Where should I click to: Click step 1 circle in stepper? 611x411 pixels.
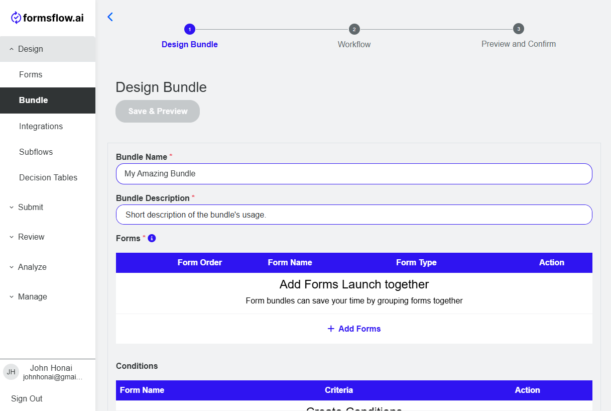[190, 29]
